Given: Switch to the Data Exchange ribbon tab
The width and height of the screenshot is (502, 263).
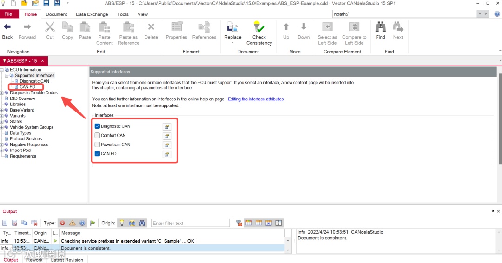Looking at the screenshot, I should click(x=92, y=14).
